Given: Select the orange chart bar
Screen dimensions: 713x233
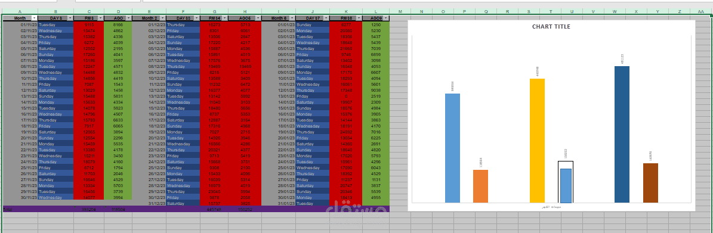Looking at the screenshot, I should [x=481, y=186].
